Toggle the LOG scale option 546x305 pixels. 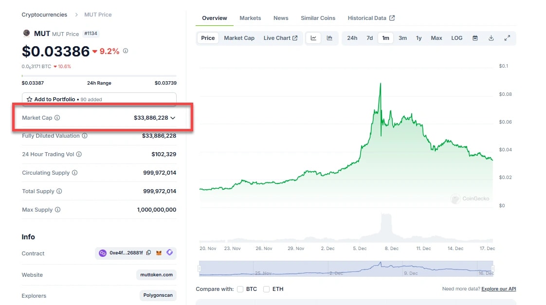[x=456, y=38]
